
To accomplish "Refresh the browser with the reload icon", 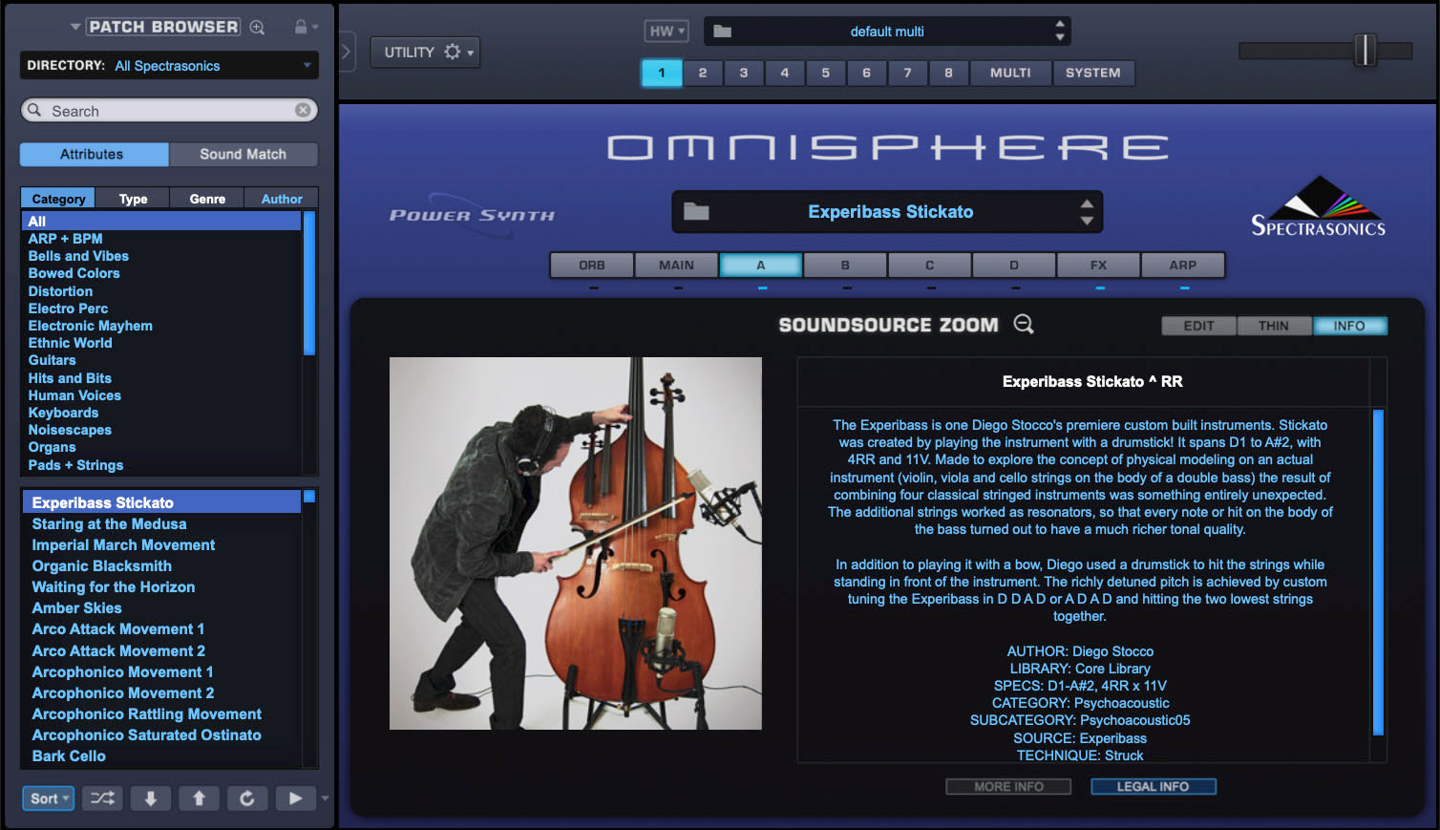I will point(247,798).
